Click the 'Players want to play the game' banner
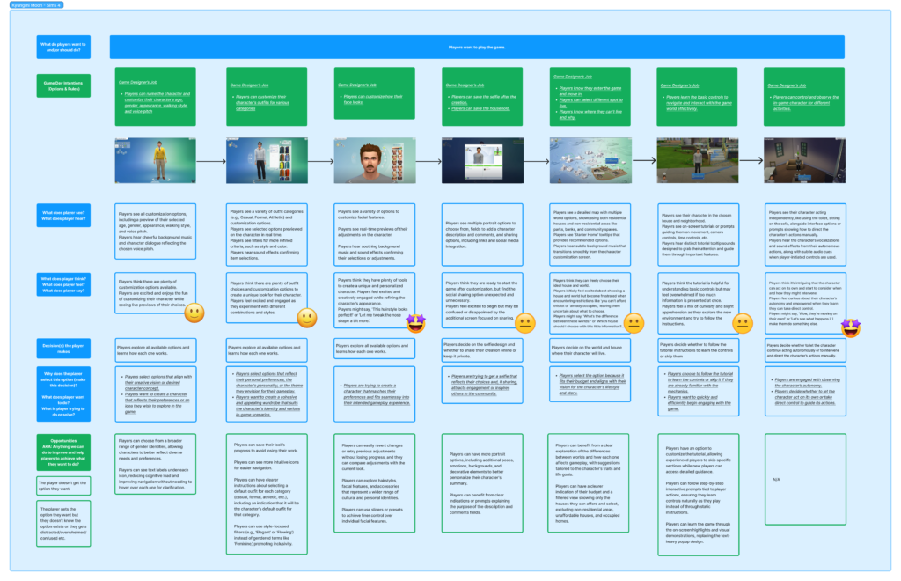The width and height of the screenshot is (901, 581). click(x=476, y=47)
